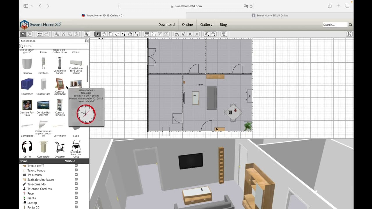Toggle bold text style icon

click(190, 34)
